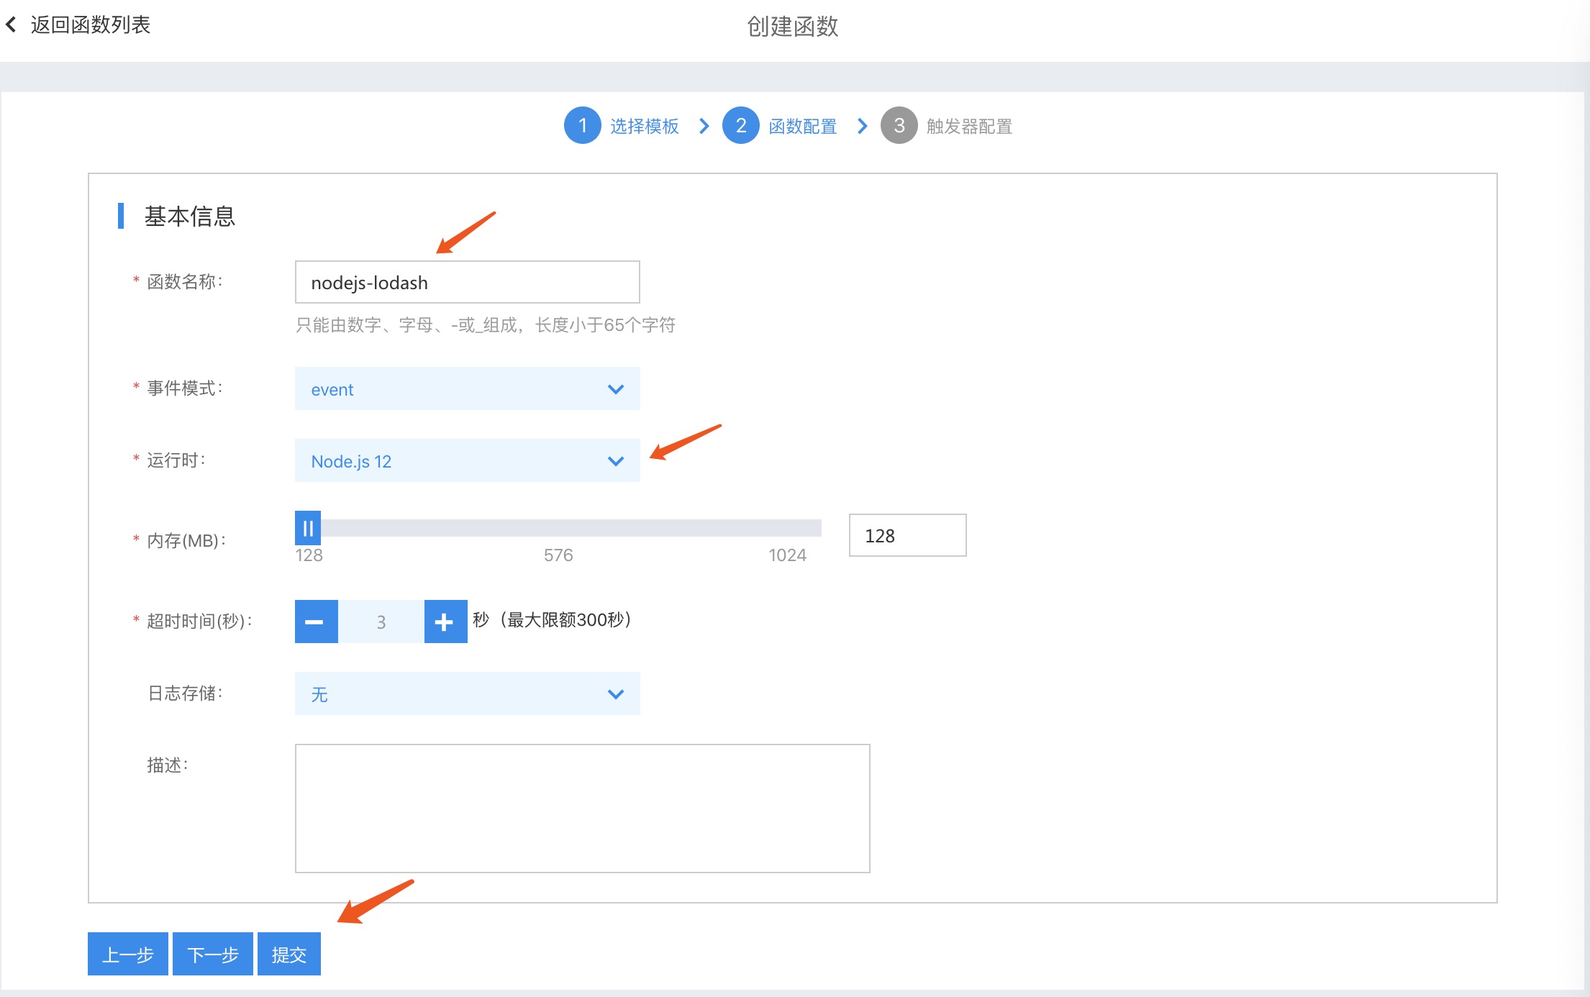Click into the 描述 text area
This screenshot has height=997, width=1590.
(582, 809)
